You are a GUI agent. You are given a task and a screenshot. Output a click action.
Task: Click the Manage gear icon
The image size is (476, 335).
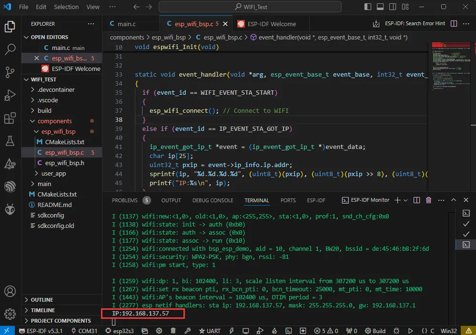[10, 314]
